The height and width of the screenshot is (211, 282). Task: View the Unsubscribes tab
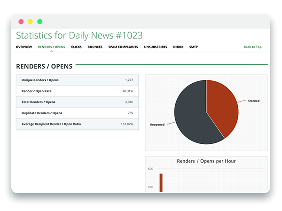point(156,47)
